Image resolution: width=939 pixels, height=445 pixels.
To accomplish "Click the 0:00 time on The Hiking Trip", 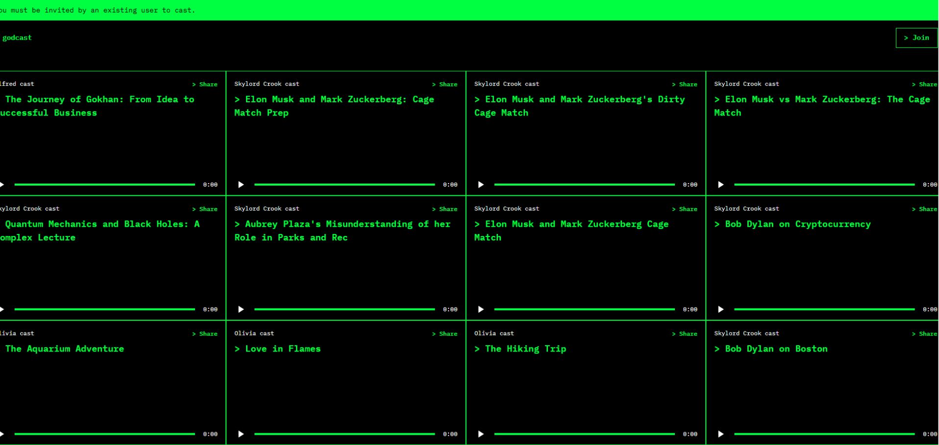I will (690, 434).
